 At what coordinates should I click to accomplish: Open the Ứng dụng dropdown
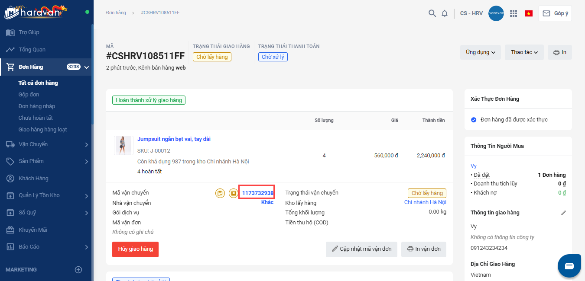click(480, 52)
